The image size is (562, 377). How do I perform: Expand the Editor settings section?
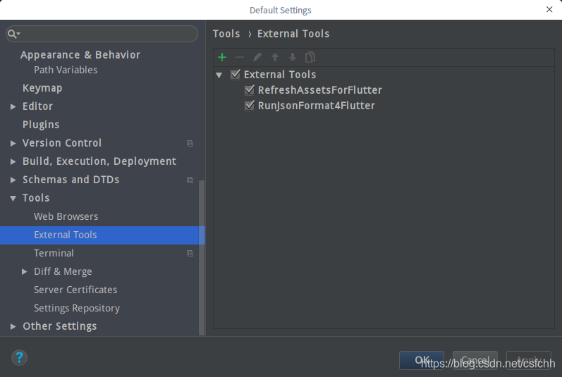point(13,106)
